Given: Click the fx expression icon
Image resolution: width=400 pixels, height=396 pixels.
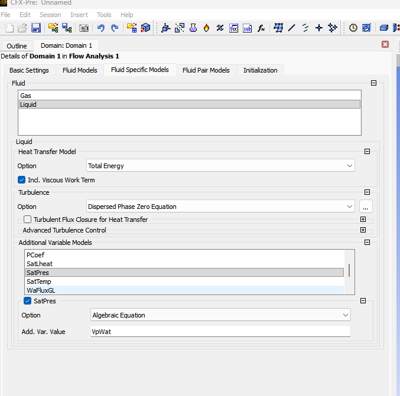Looking at the screenshot, I should pos(261,28).
